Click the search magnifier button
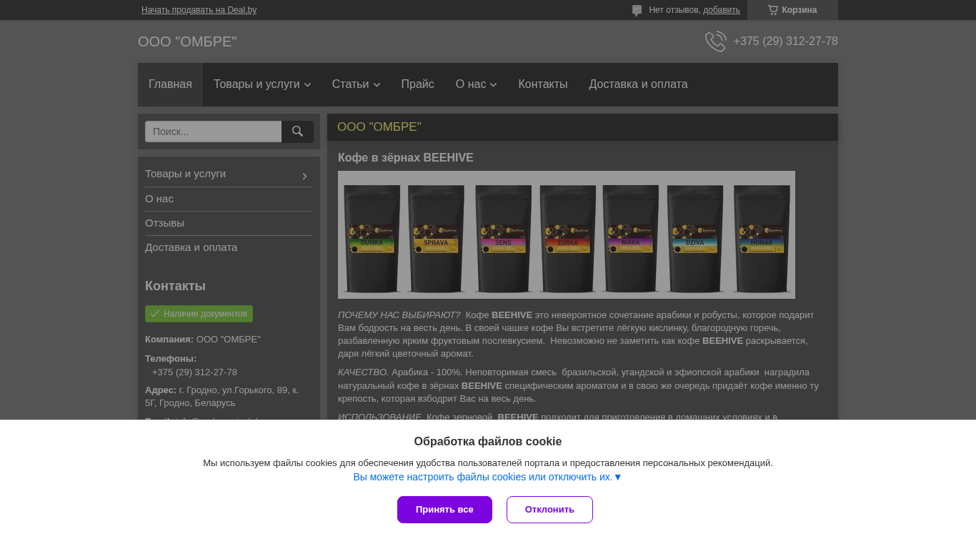This screenshot has height=549, width=976. pos(297,132)
